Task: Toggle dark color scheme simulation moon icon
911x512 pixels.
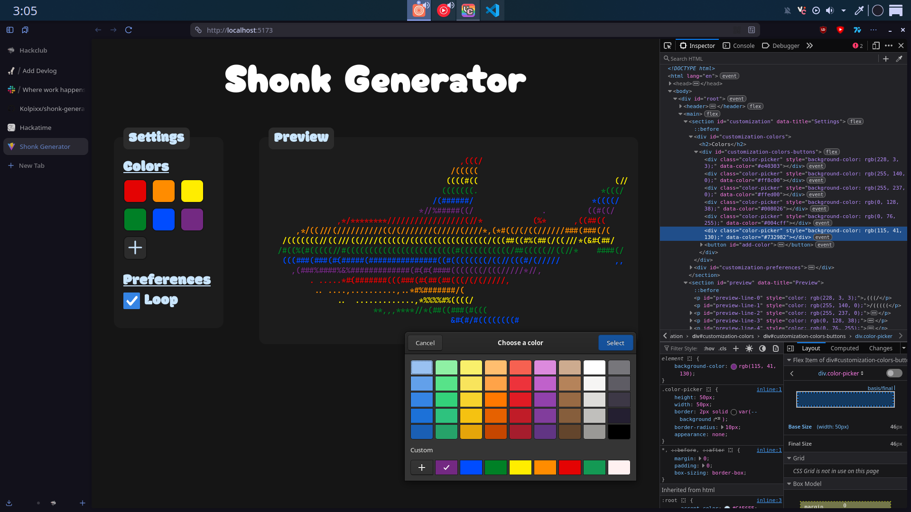Action: pos(762,348)
